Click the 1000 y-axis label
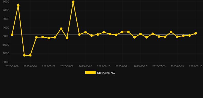The image size is (203, 98). coord(6,2)
